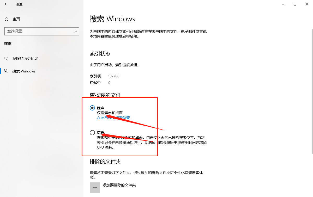
Task: Select the 搜索 Windows sidebar magnifier icon
Action: (7, 71)
